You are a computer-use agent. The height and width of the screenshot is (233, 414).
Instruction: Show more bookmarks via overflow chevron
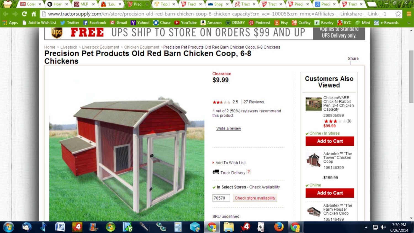[408, 23]
